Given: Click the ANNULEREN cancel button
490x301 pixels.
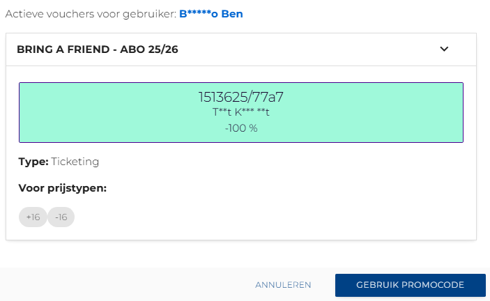Looking at the screenshot, I should (x=283, y=285).
